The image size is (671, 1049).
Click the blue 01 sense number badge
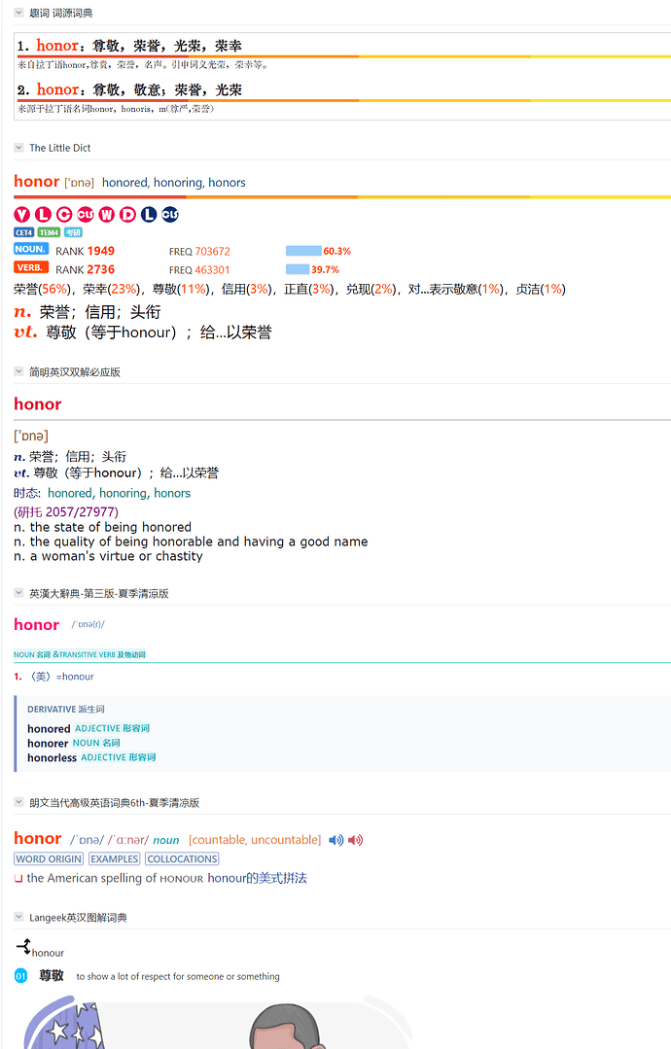coord(20,976)
